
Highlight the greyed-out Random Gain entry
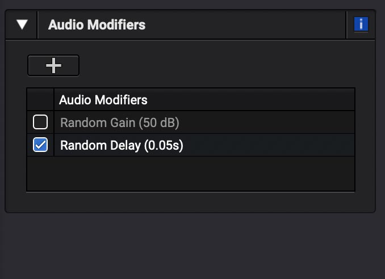120,122
